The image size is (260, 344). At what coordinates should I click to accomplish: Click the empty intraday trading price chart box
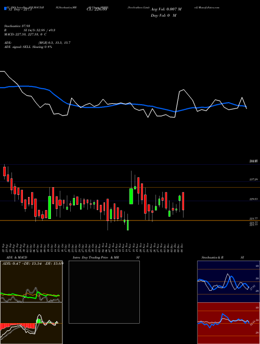click(104, 292)
